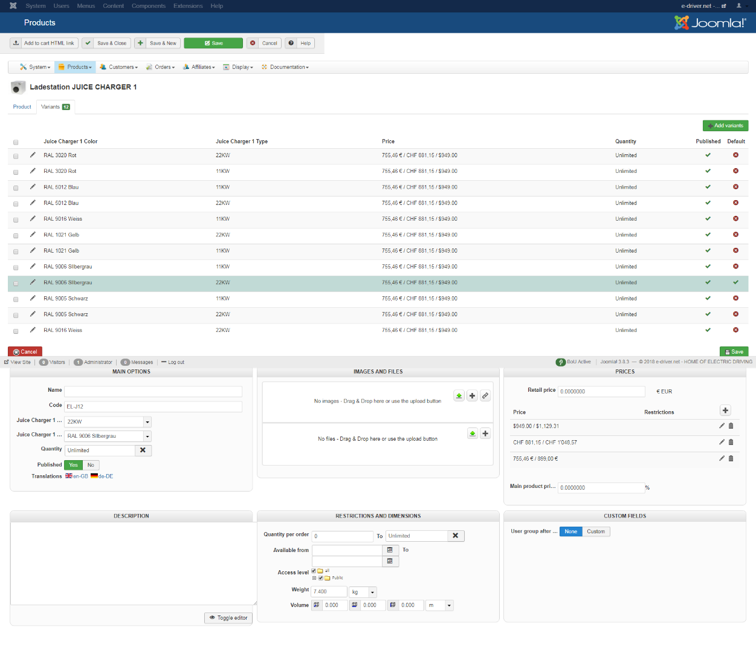
Task: Open the Available from calendar picker
Action: (390, 550)
